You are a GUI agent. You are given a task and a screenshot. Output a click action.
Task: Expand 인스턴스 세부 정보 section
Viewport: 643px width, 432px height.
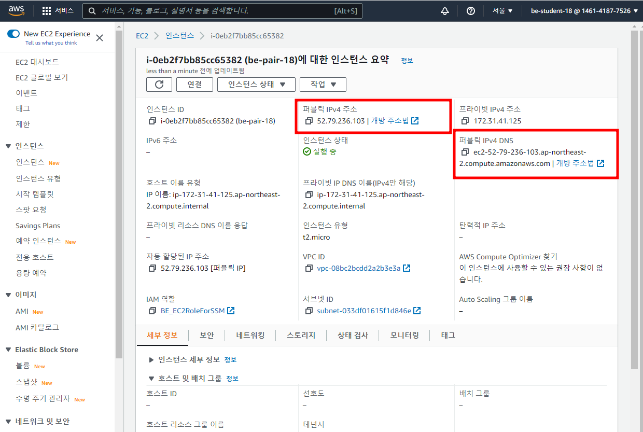point(151,360)
